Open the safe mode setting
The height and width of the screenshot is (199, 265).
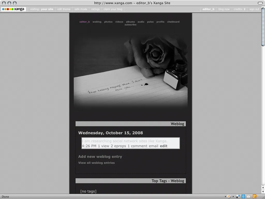(x=81, y=9)
